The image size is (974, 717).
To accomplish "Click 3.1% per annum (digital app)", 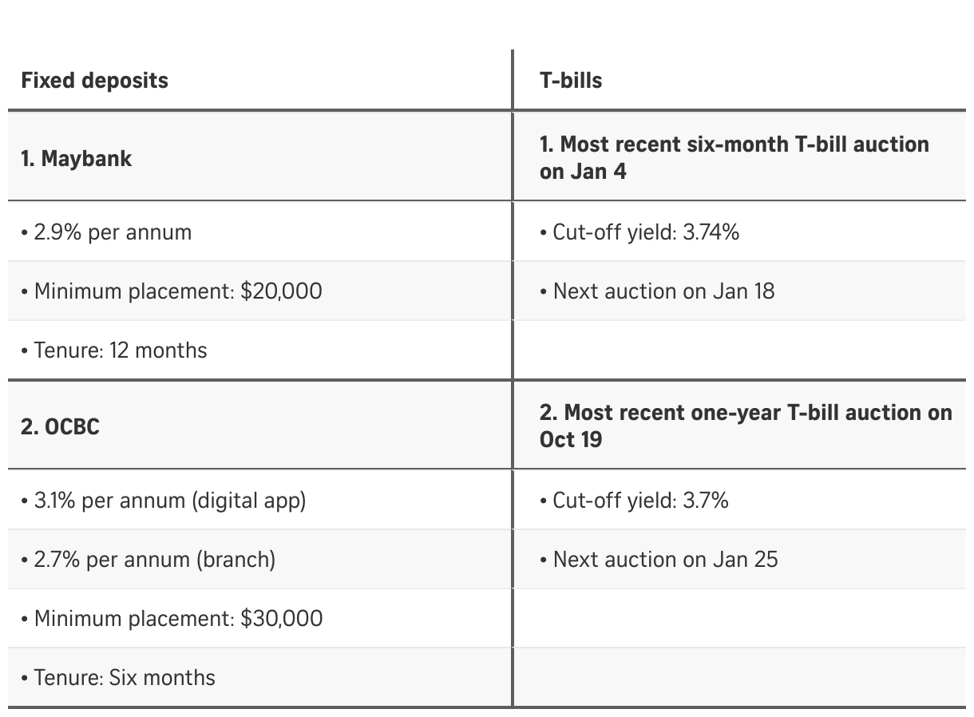I will [164, 500].
